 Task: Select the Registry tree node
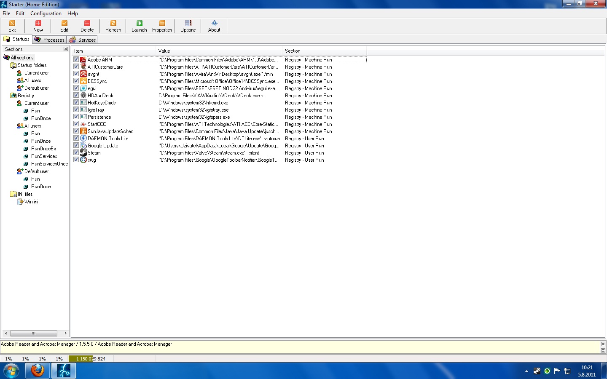coord(26,96)
